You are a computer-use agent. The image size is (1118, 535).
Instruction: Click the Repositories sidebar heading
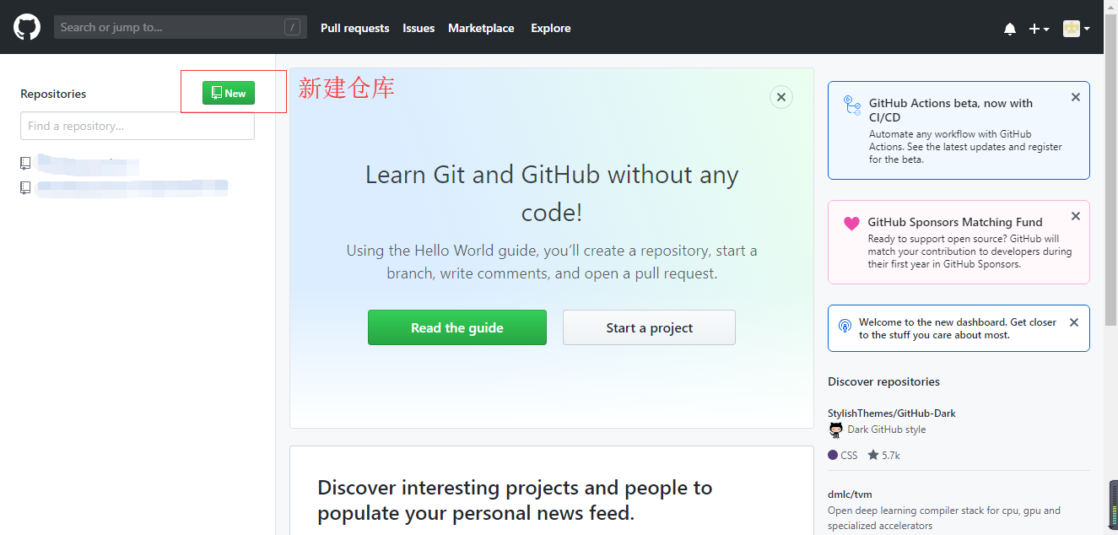click(53, 94)
